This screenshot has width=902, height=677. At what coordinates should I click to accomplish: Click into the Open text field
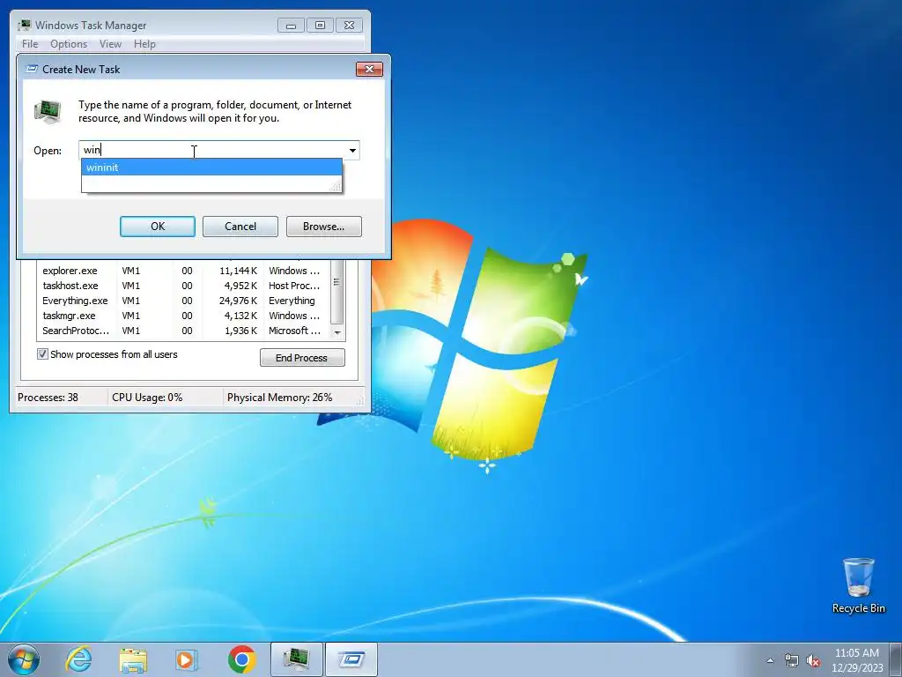(212, 150)
